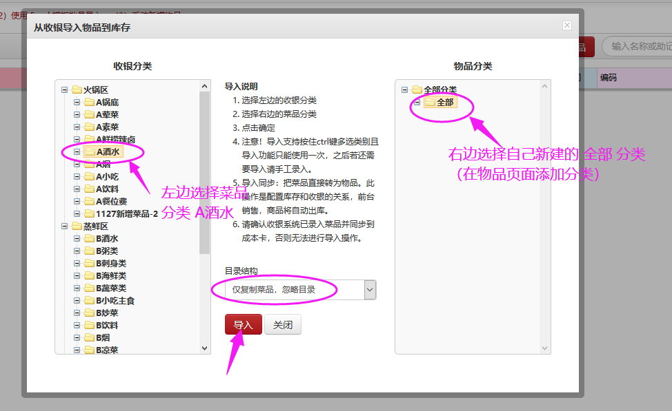Click the B粥类 folder icon

click(x=89, y=251)
